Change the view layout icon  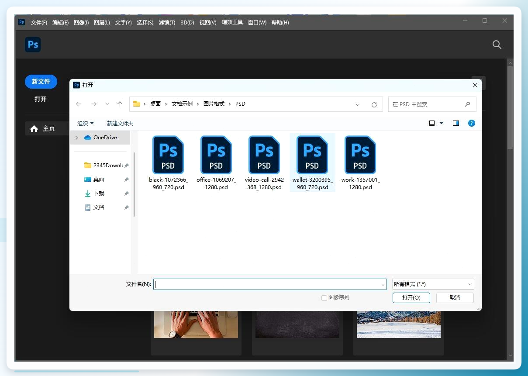(x=432, y=123)
